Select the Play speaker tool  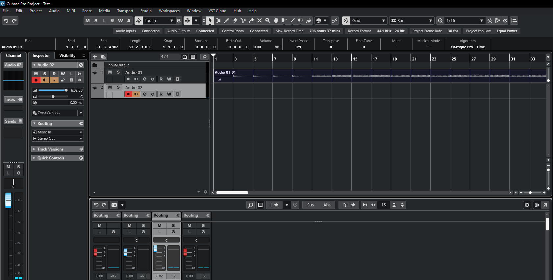300,20
